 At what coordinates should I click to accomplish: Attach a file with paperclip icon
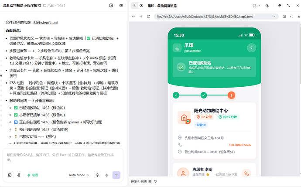(x=19, y=175)
